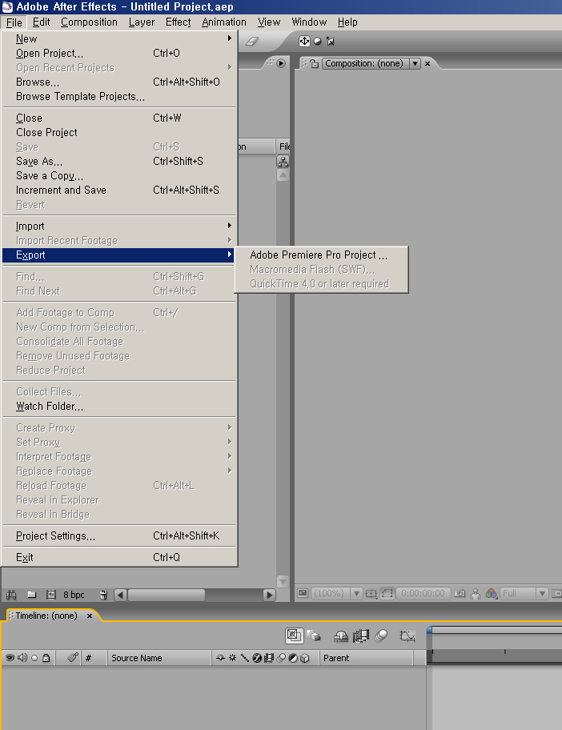Select the Timeline: (none) tab
The image size is (562, 730).
click(x=46, y=616)
